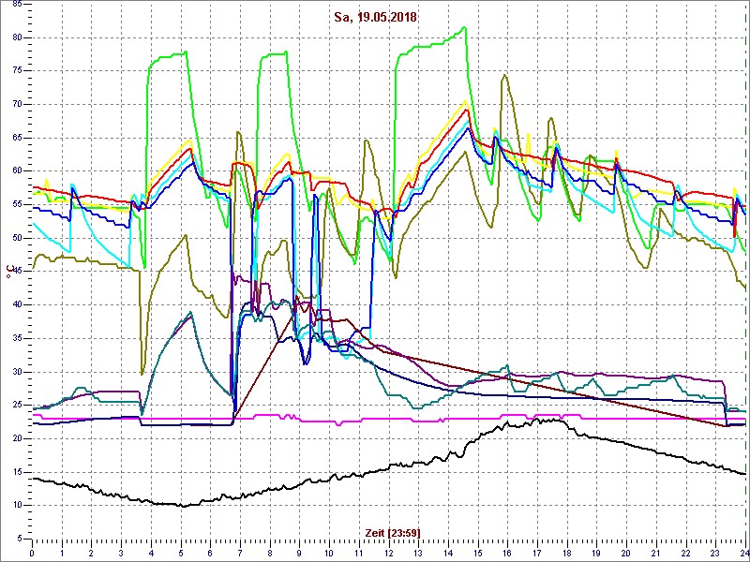Click hour 4 on the time axis
Screen dimensions: 750x562
tap(151, 553)
